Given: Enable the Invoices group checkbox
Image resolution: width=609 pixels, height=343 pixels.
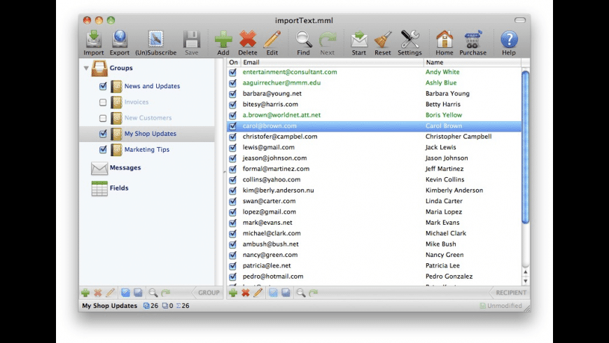Looking at the screenshot, I should tap(104, 102).
